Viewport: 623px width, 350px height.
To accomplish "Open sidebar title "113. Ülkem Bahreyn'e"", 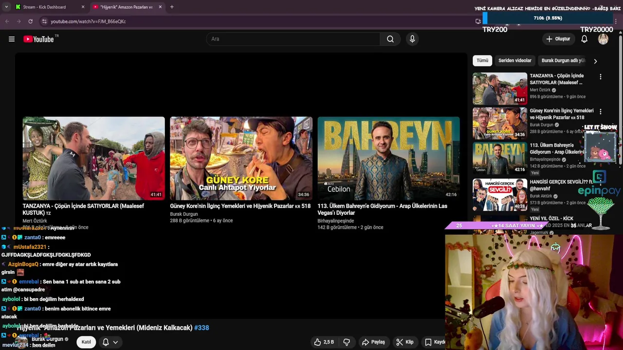I will [x=557, y=149].
